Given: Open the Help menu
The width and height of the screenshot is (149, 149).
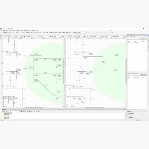Looking at the screenshot, I should click(x=37, y=31).
